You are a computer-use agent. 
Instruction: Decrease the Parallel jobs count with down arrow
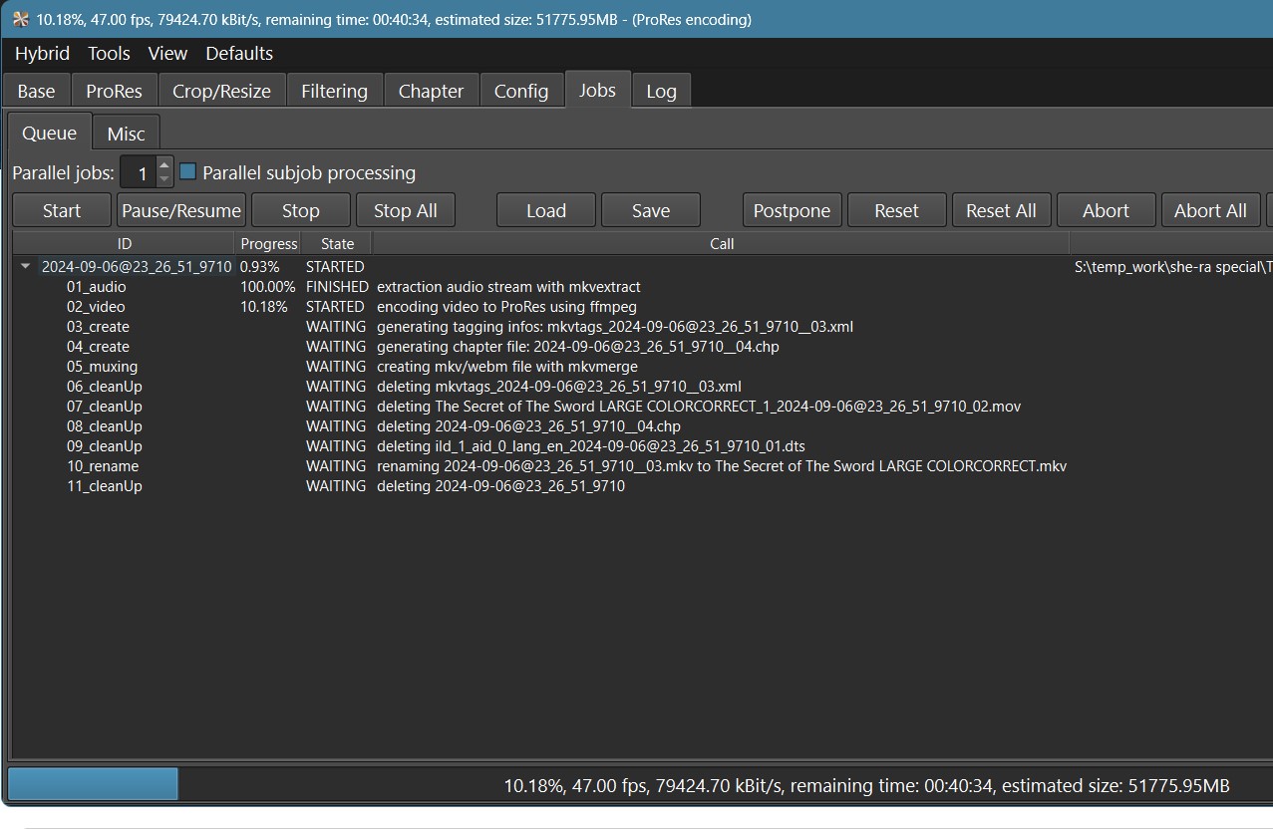pyautogui.click(x=164, y=179)
